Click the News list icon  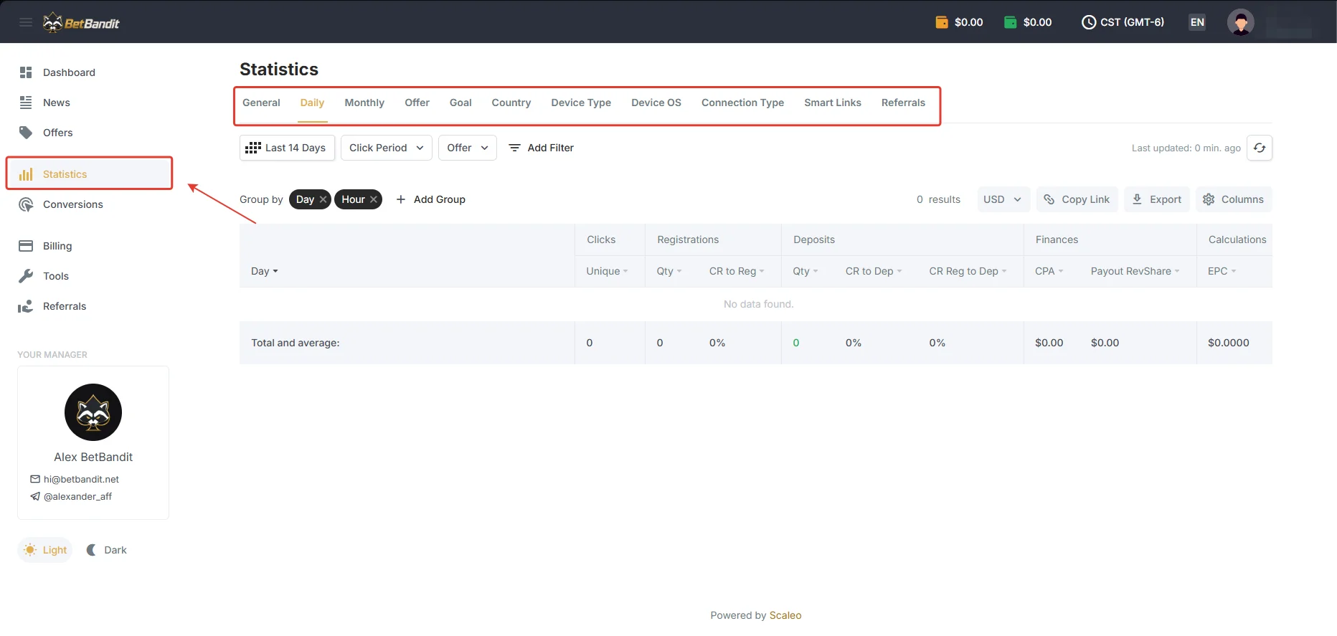[x=26, y=103]
